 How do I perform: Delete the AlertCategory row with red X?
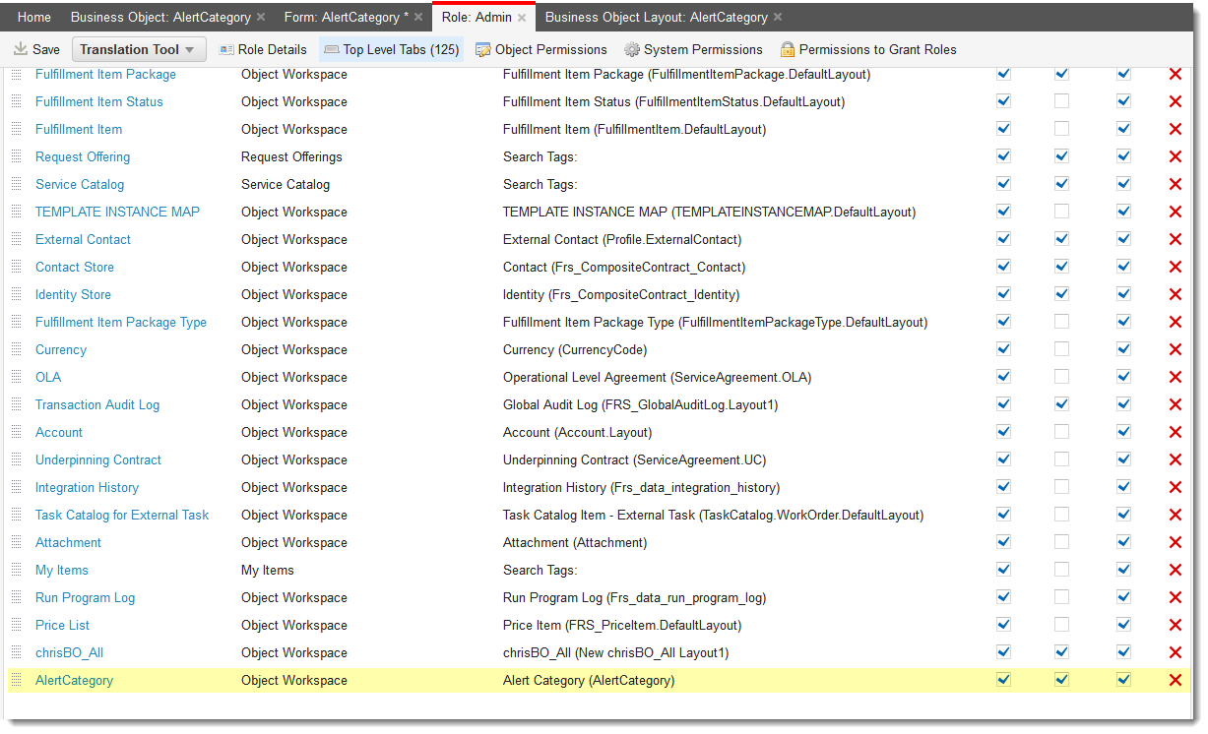coord(1175,680)
